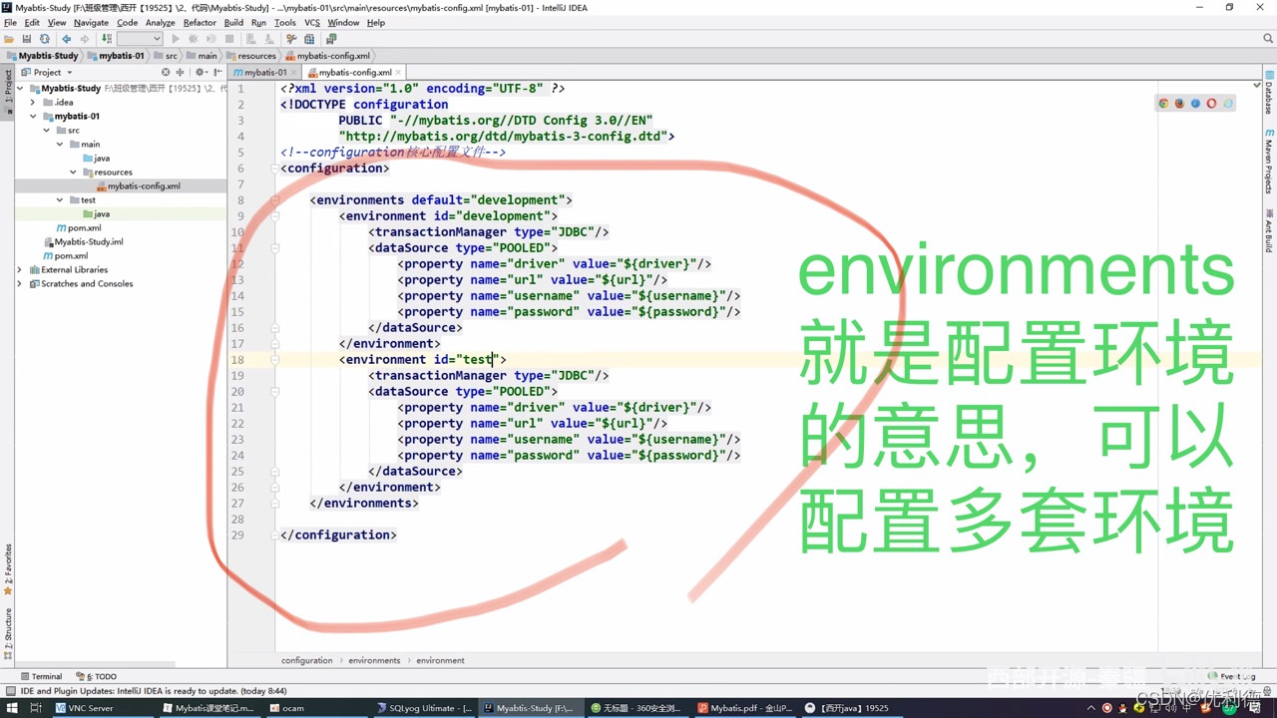Click src in the navigation breadcrumb
Viewport: 1277px width, 718px height.
click(x=166, y=56)
